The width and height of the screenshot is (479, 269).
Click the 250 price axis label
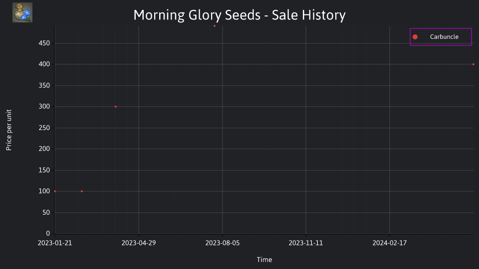coord(44,128)
